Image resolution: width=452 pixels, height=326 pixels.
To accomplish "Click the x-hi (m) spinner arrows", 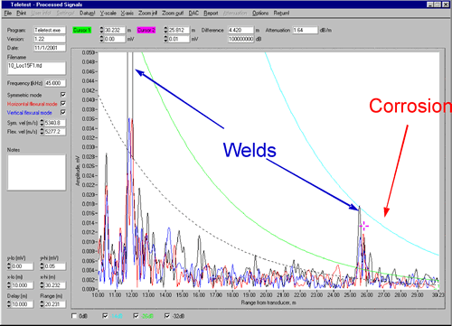I will tap(42, 285).
